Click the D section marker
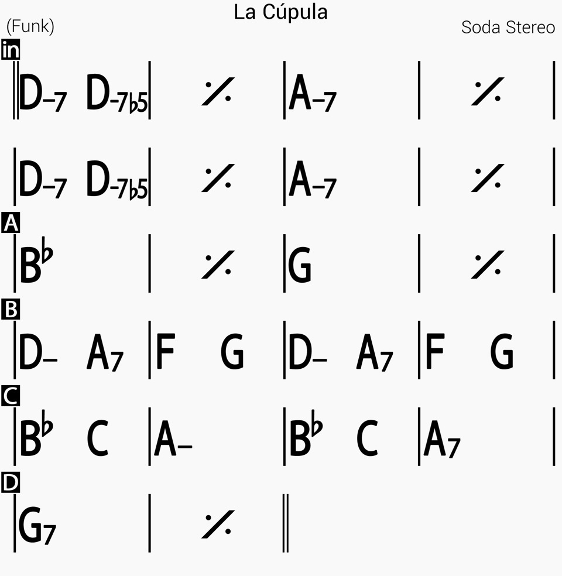 pyautogui.click(x=11, y=482)
